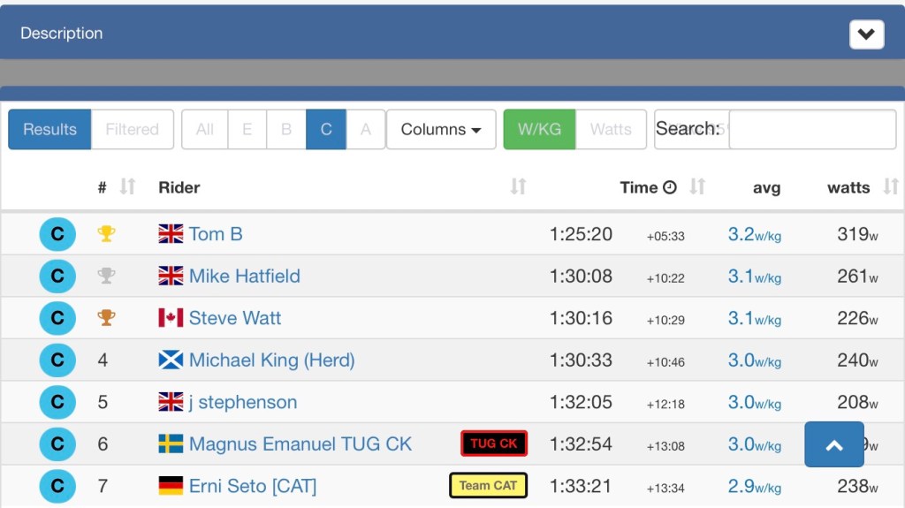905x508 pixels.
Task: Toggle power display to W/KG
Action: tap(539, 129)
